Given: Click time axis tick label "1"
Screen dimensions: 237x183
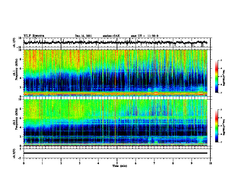Looking at the screenshot, I should (x=42, y=163).
